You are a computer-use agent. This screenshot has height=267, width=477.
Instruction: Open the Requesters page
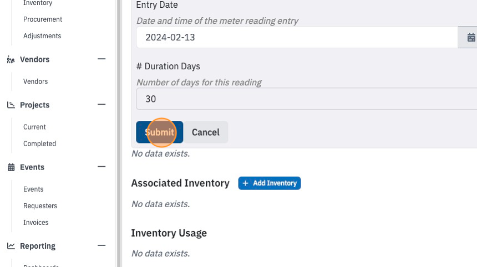[40, 206]
